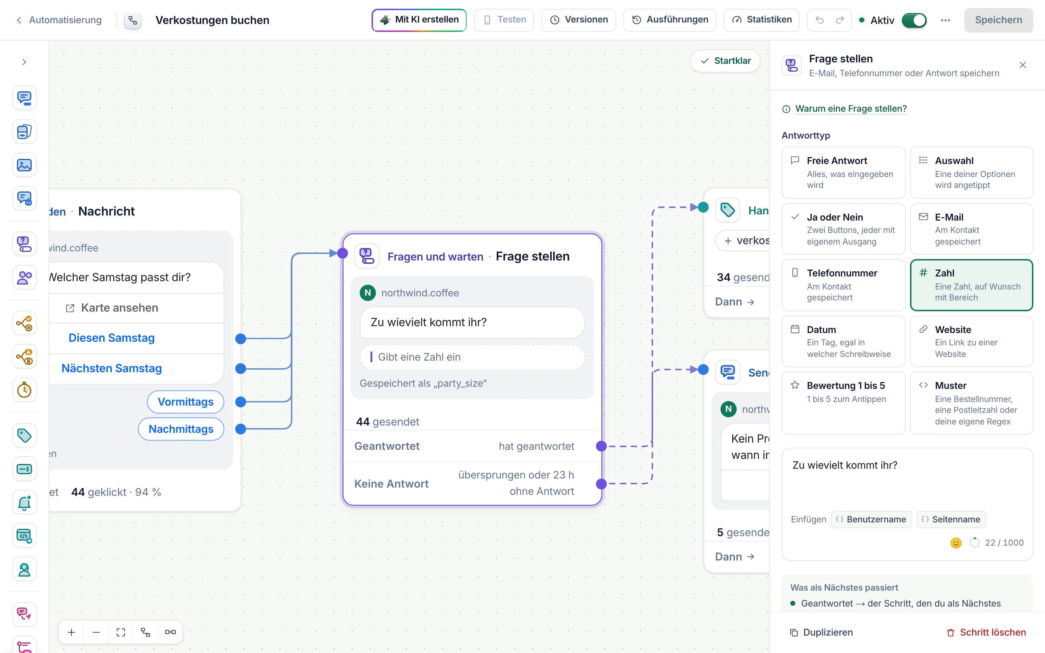Go back to Automatisierung
This screenshot has width=1045, height=653.
59,20
